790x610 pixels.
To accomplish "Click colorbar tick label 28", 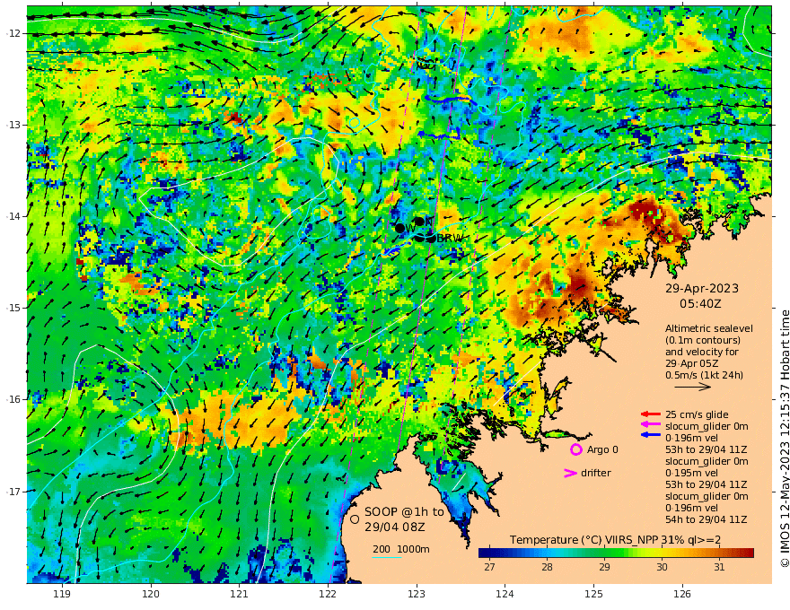I will (x=547, y=567).
